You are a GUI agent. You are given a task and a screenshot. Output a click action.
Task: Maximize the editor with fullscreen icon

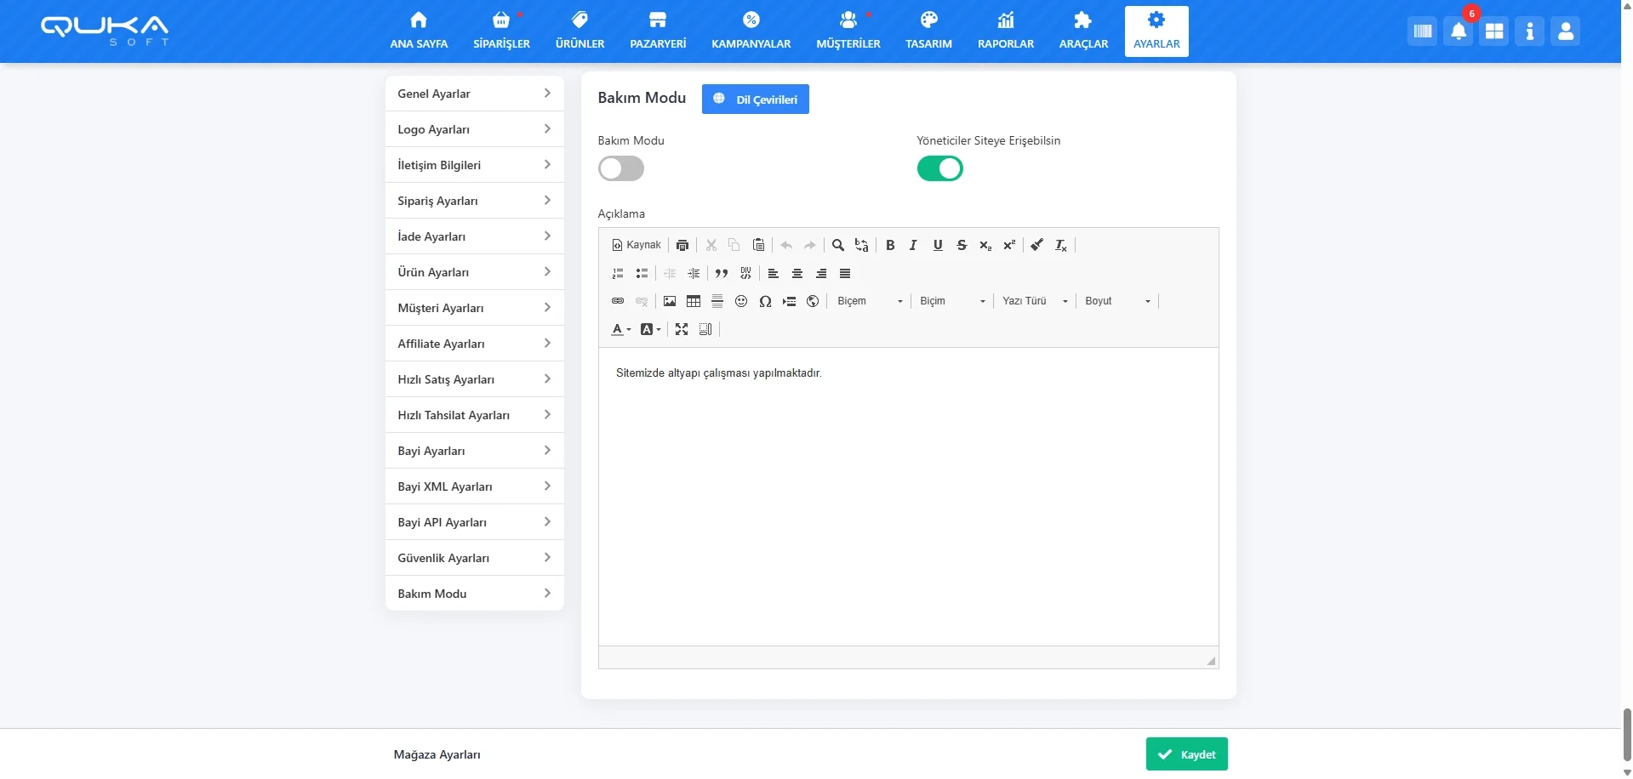click(x=682, y=329)
